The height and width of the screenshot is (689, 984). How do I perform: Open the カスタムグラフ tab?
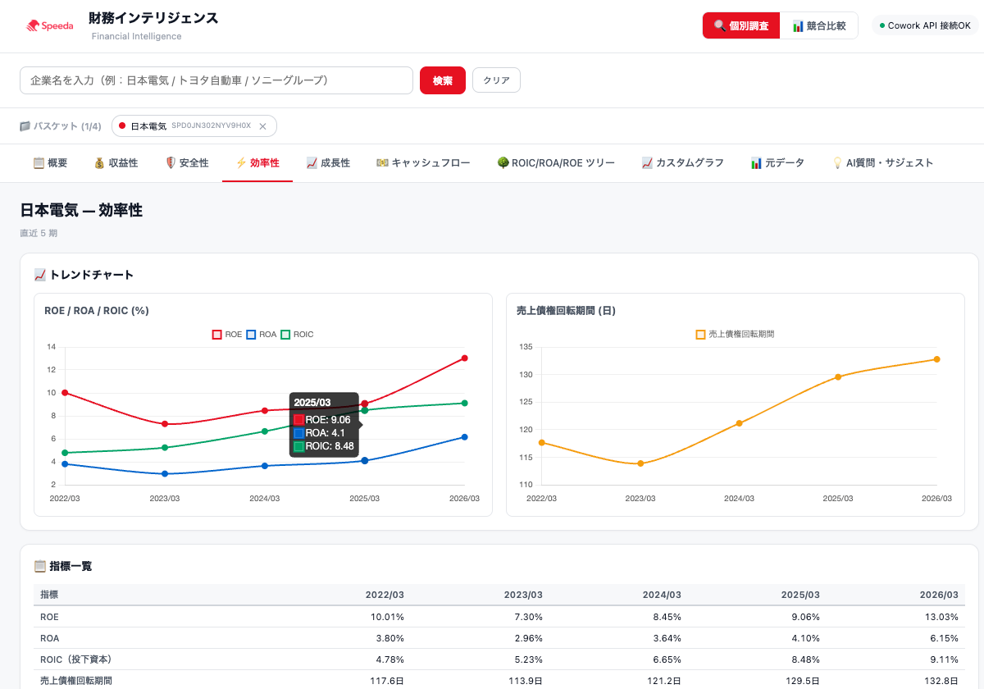682,163
